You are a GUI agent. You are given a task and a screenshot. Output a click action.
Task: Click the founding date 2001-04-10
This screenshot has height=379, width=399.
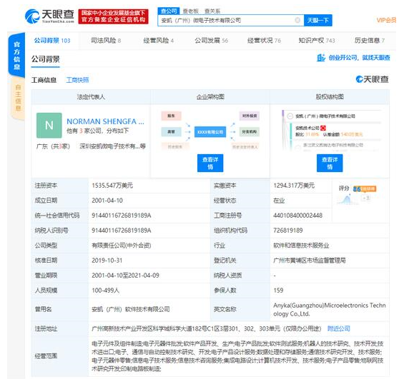(x=107, y=201)
